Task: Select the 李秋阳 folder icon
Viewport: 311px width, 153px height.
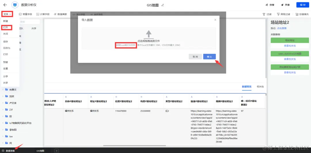Action: 7,130
